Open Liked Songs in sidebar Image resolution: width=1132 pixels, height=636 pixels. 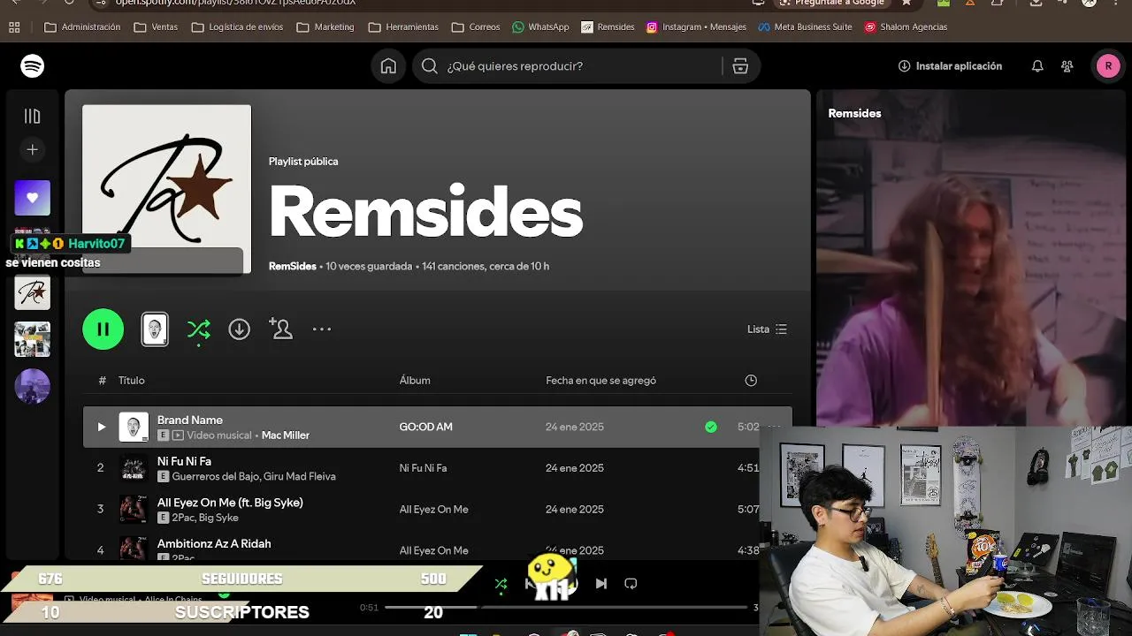coord(33,198)
